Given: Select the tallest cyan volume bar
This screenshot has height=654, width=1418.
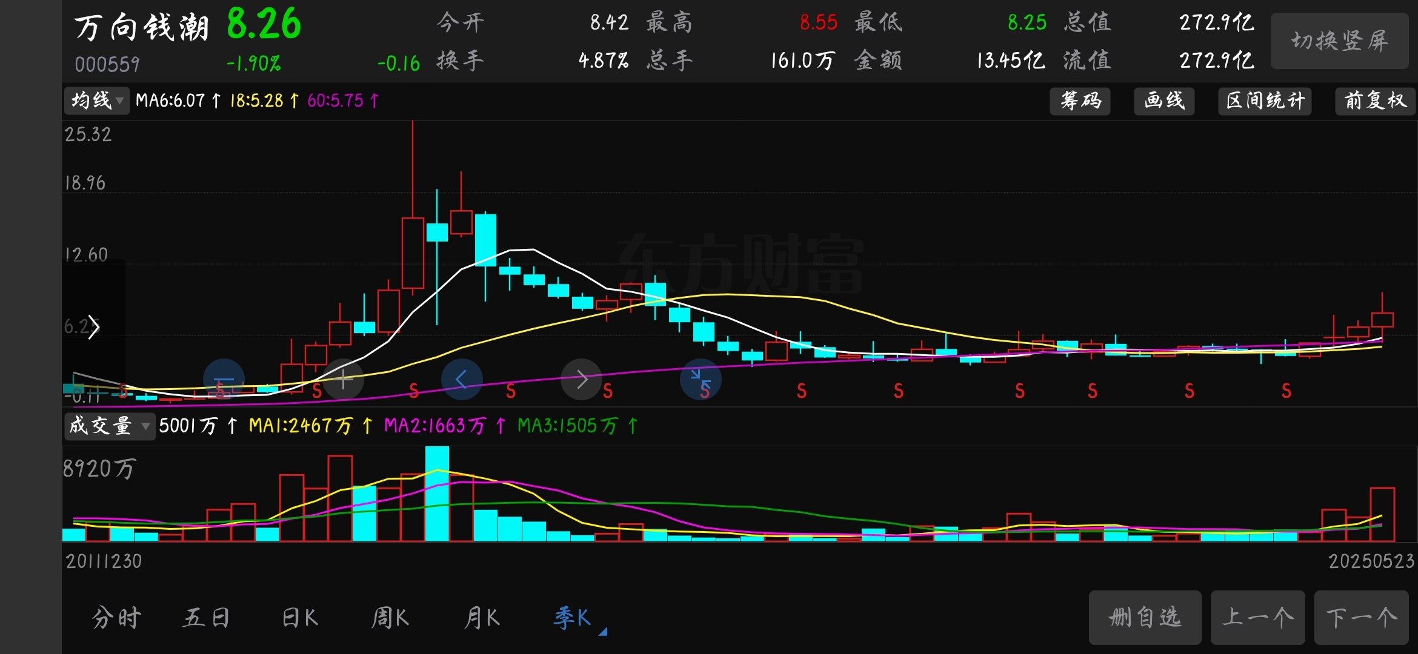Looking at the screenshot, I should [437, 494].
